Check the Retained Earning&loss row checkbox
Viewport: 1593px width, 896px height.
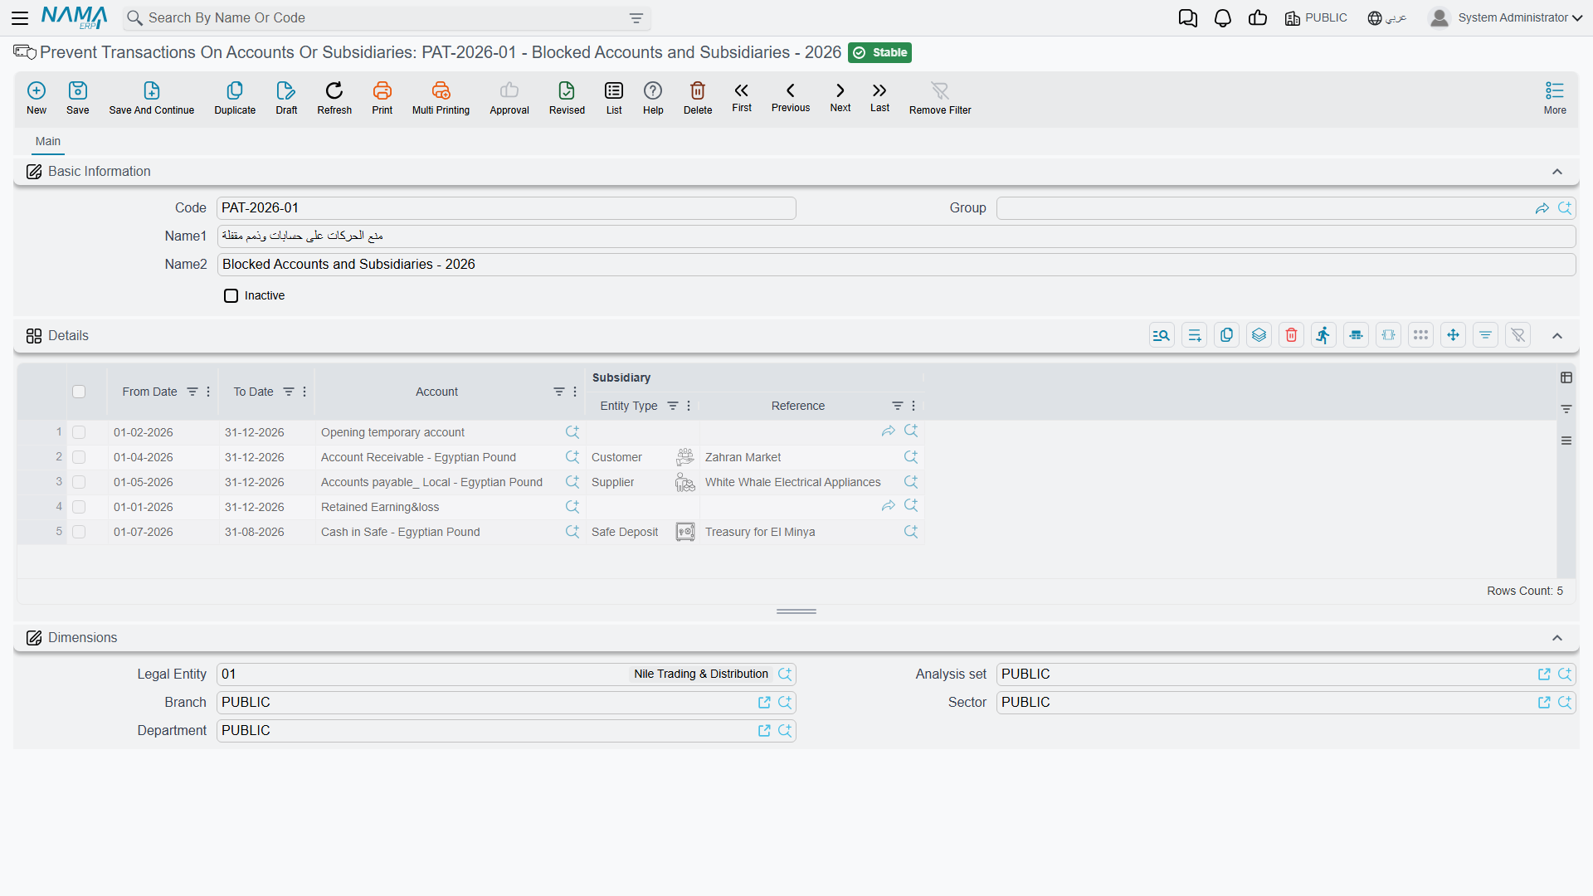coord(79,507)
